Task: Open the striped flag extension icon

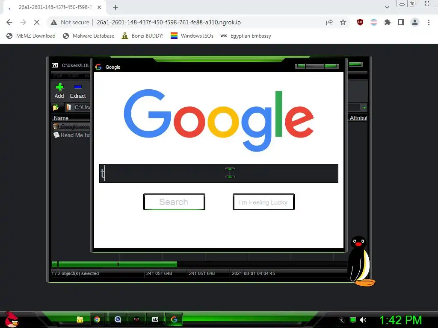Action: tap(374, 22)
